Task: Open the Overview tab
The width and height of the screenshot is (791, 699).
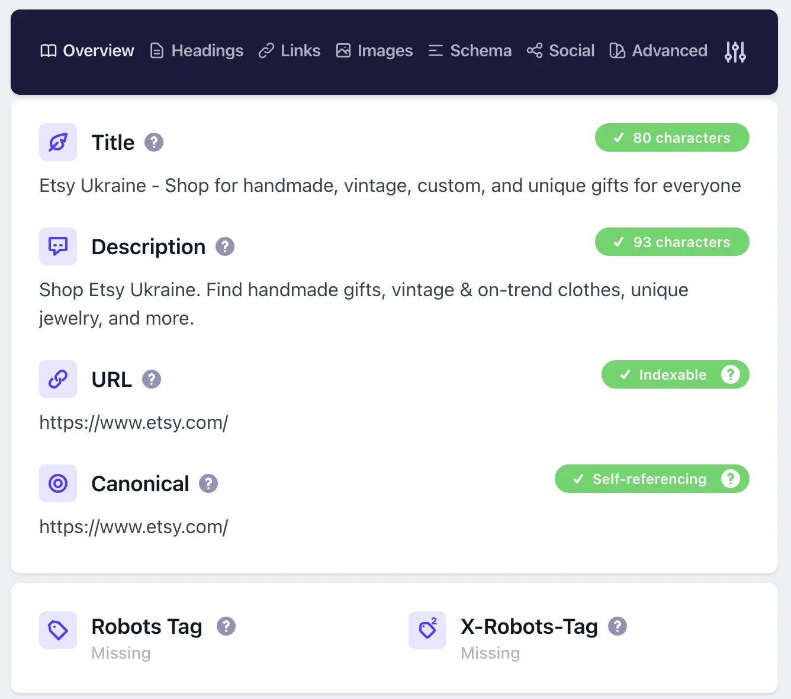Action: [87, 51]
